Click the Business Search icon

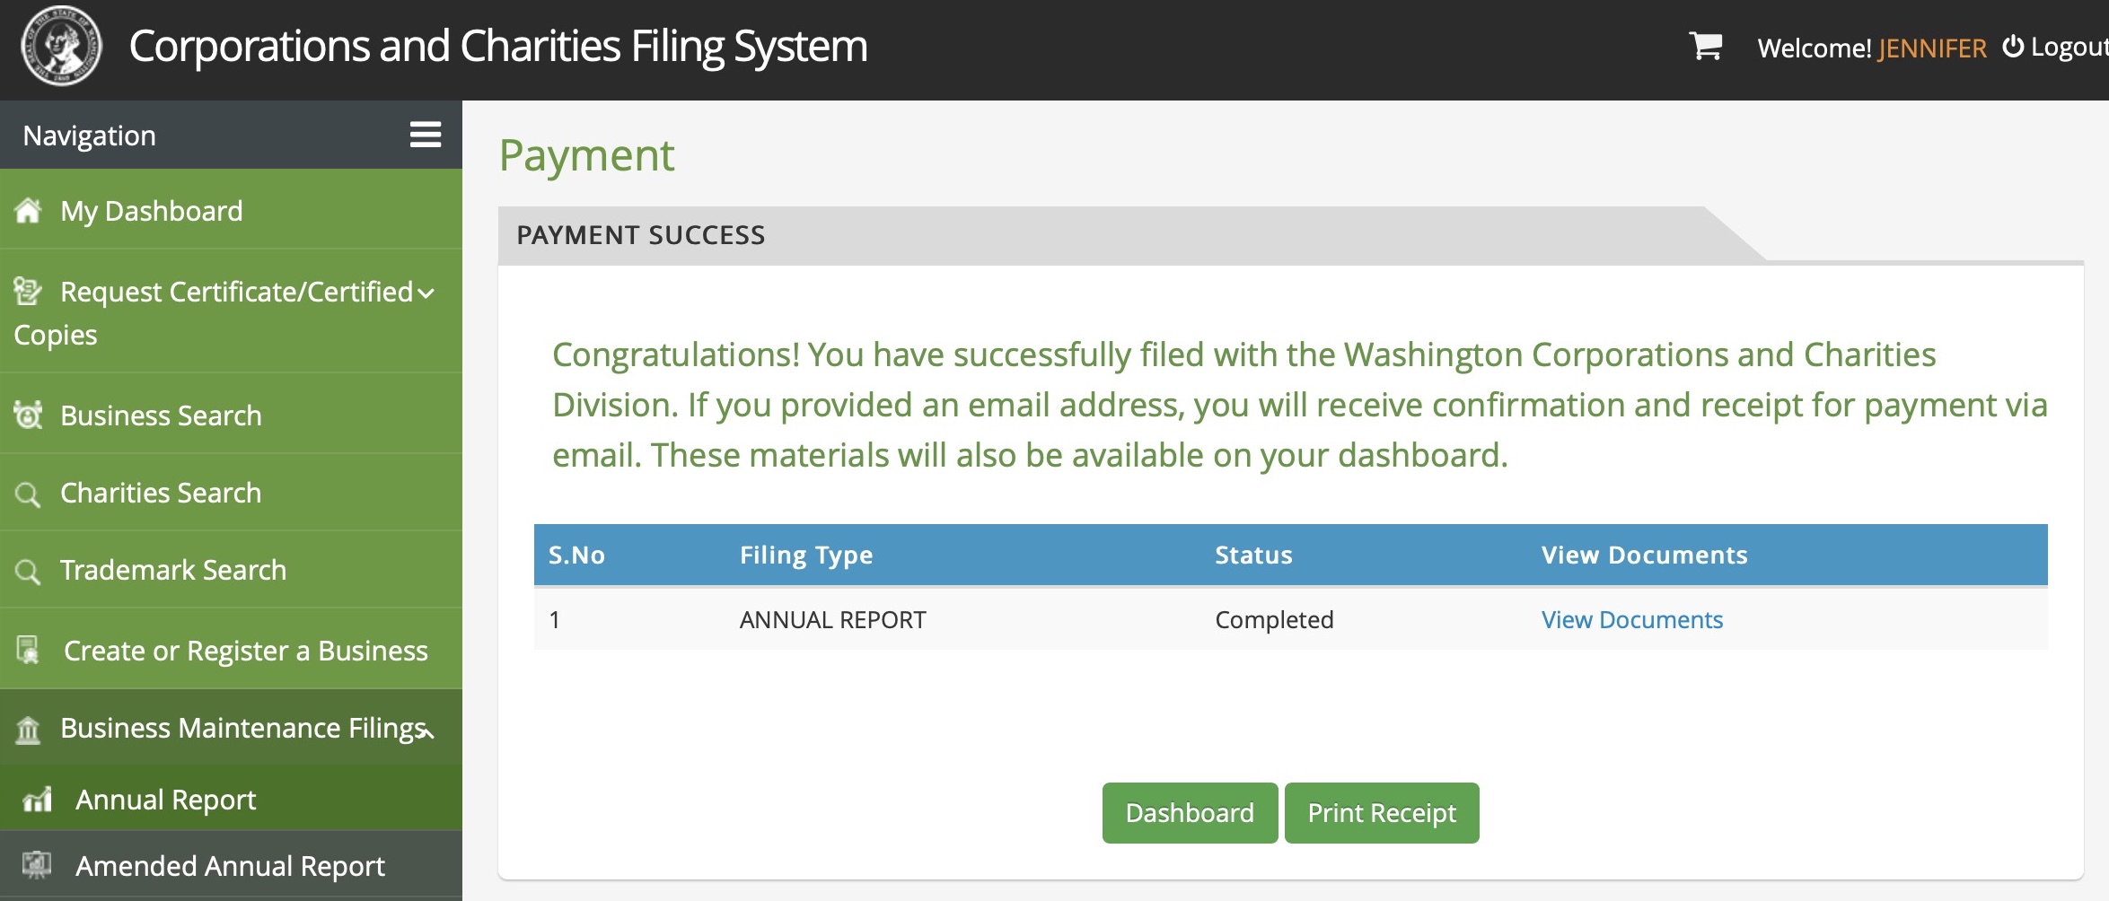click(x=28, y=416)
